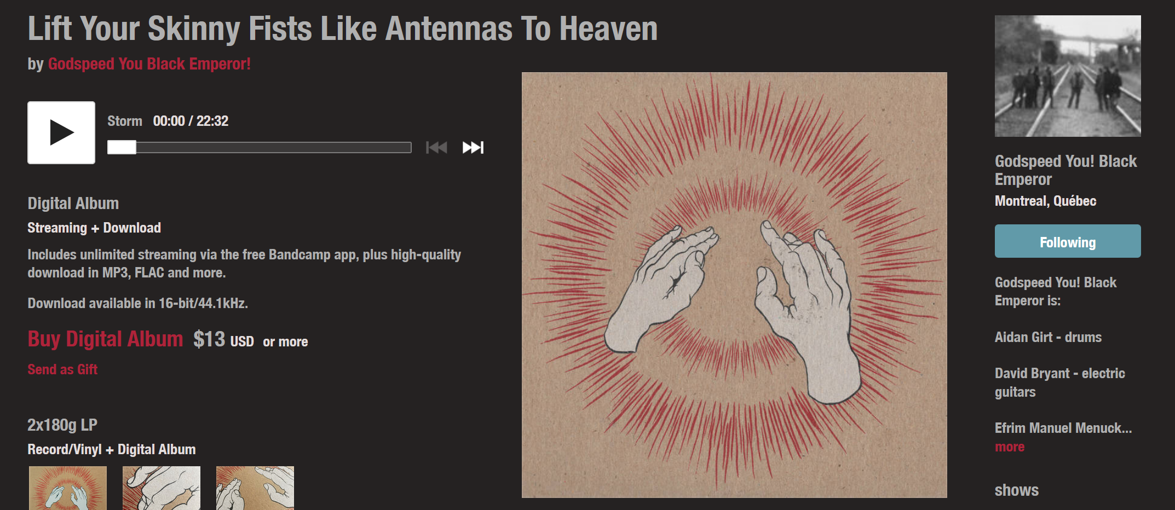Image resolution: width=1175 pixels, height=510 pixels.
Task: Open second vinyl thumbnail image
Action: [162, 488]
